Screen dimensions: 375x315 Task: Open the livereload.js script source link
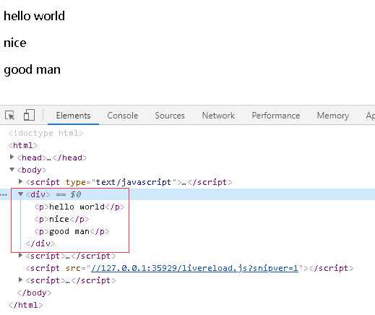[x=194, y=268]
